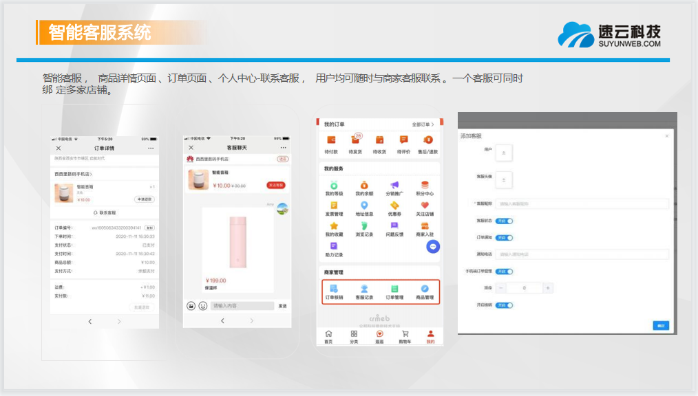This screenshot has height=396, width=698.
Task: Toggle the 客服状态 switch
Action: click(505, 221)
